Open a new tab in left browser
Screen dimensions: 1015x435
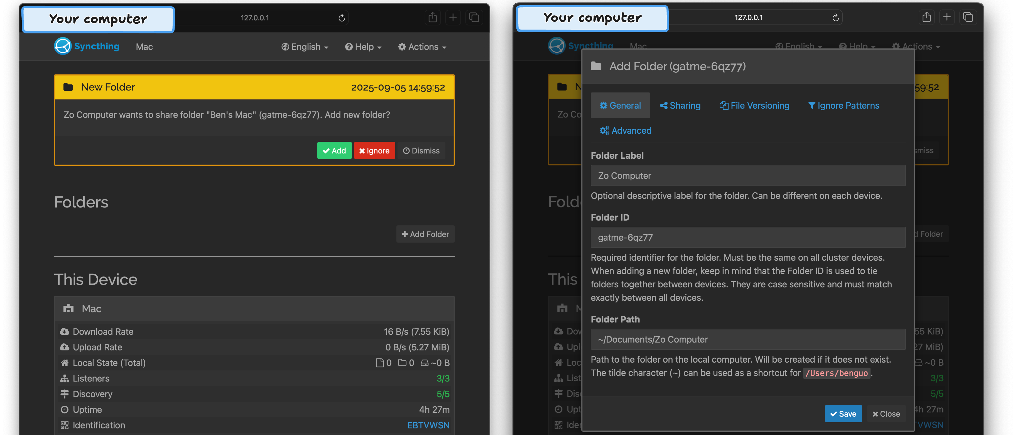(453, 17)
